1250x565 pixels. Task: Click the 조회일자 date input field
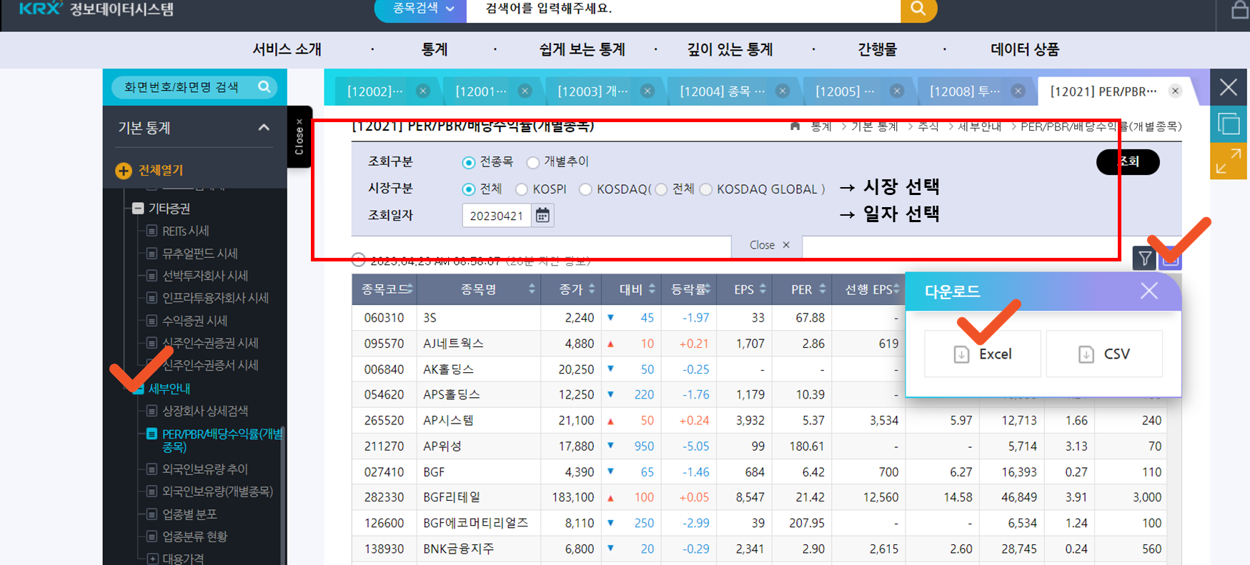point(497,216)
